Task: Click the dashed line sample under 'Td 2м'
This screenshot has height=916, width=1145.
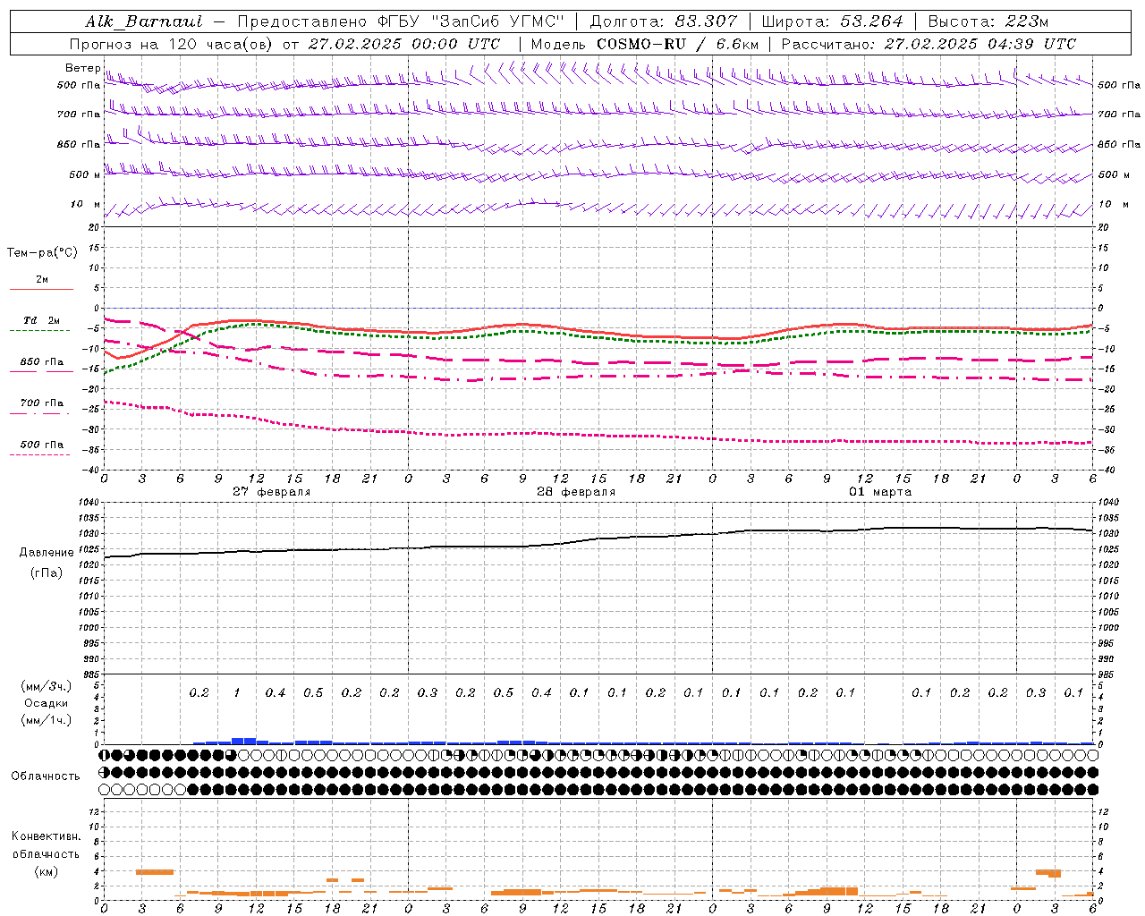Action: [x=40, y=331]
